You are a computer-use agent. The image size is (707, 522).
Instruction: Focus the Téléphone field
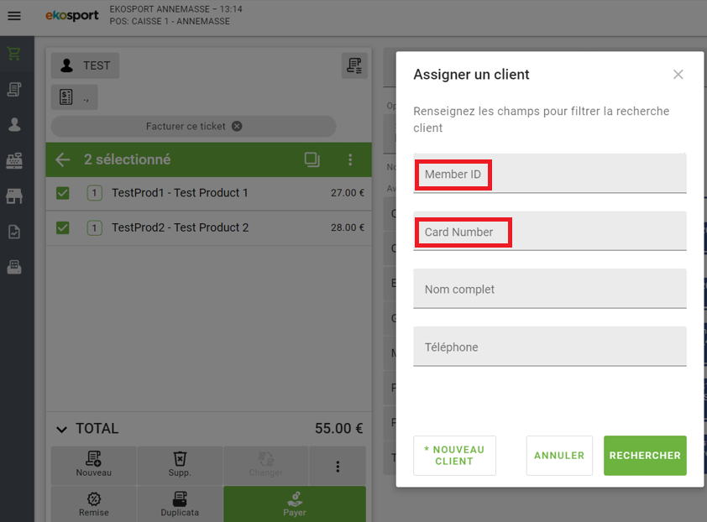(550, 347)
